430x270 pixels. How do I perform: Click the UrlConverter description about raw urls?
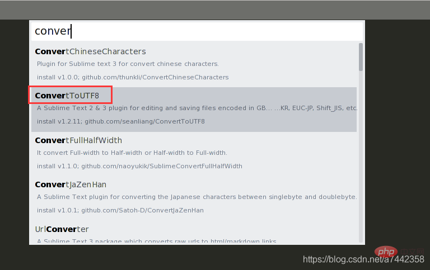[x=157, y=241]
